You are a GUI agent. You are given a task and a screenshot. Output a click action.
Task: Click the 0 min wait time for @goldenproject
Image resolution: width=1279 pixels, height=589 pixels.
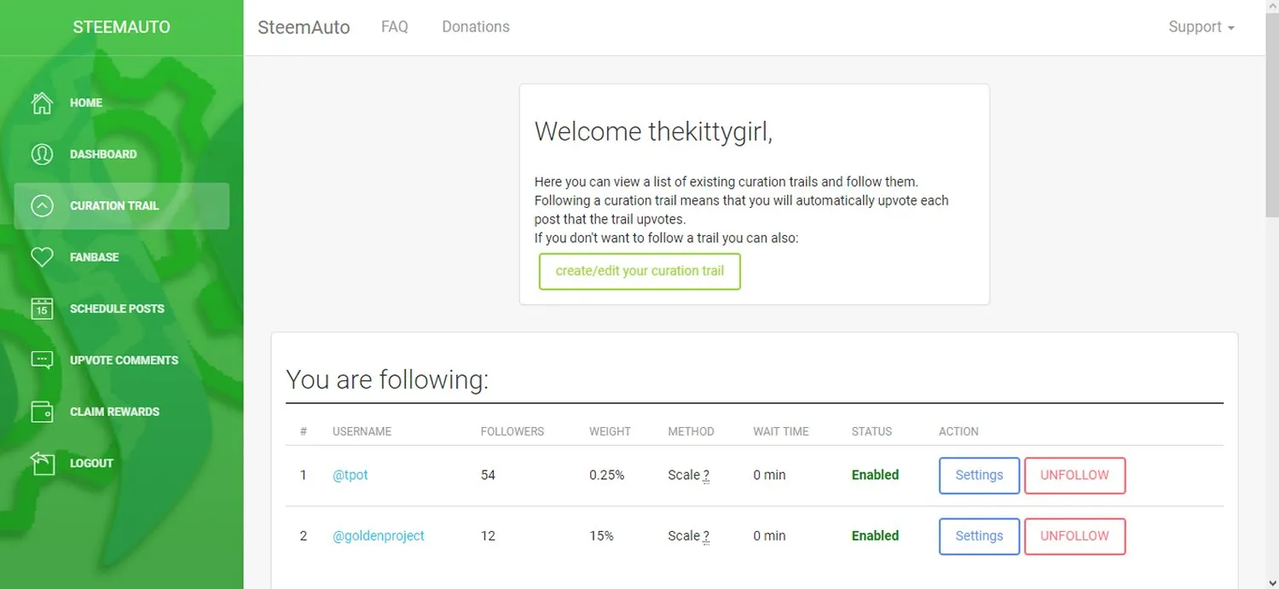[x=769, y=536]
